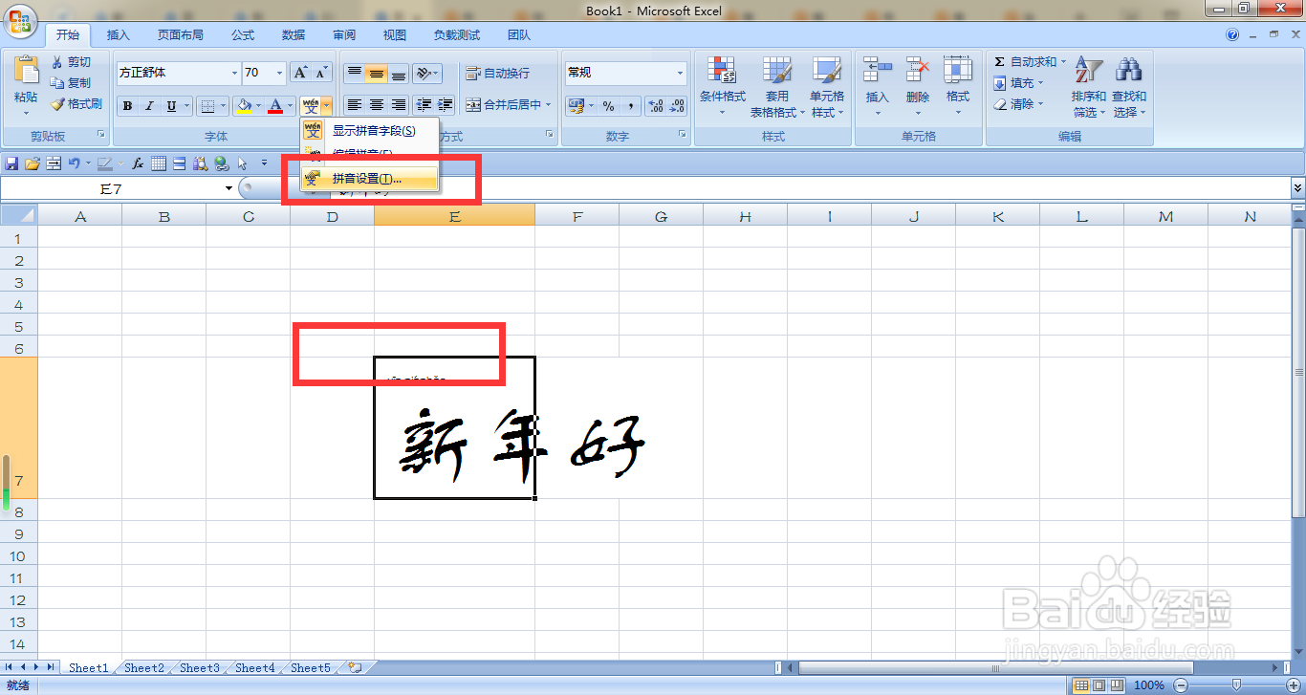
Task: Toggle Italic formatting
Action: (x=149, y=106)
